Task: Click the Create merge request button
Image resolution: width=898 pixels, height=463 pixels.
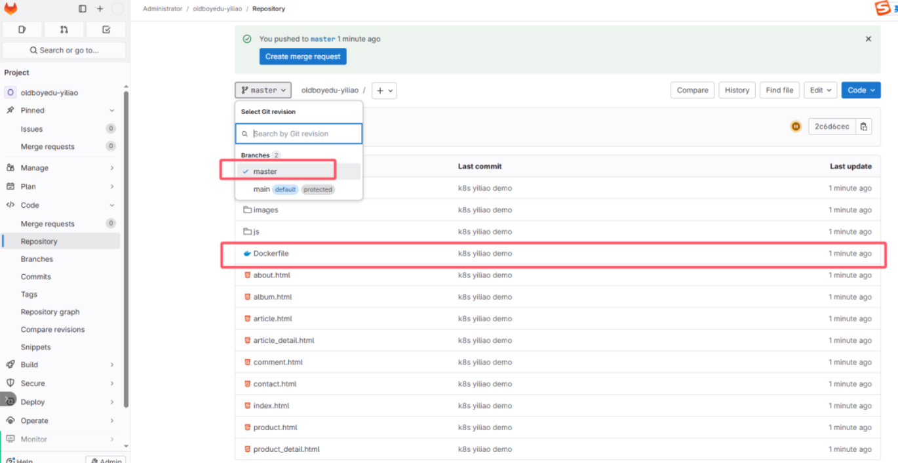Action: coord(303,56)
